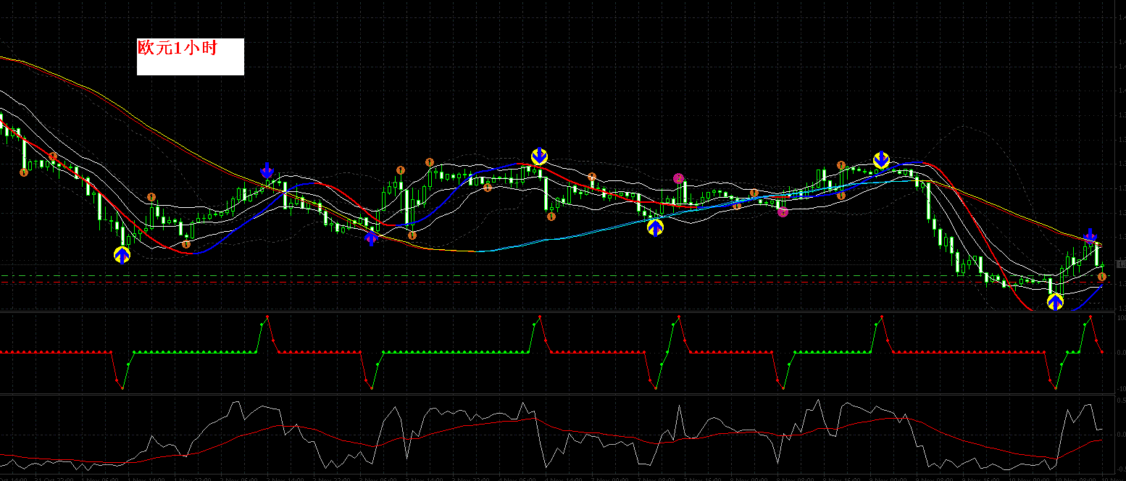Click the second yellow circled sell arrow
The height and width of the screenshot is (481, 1126).
[x=881, y=160]
